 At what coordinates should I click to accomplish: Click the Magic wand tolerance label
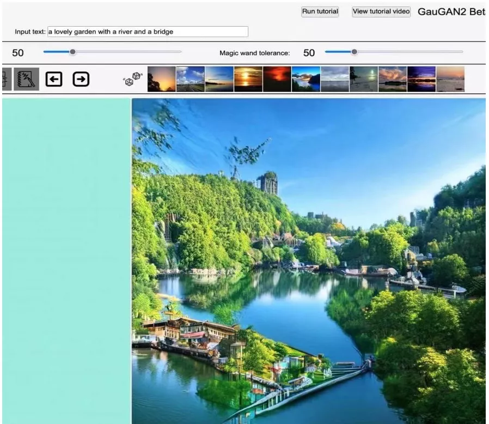click(x=254, y=53)
